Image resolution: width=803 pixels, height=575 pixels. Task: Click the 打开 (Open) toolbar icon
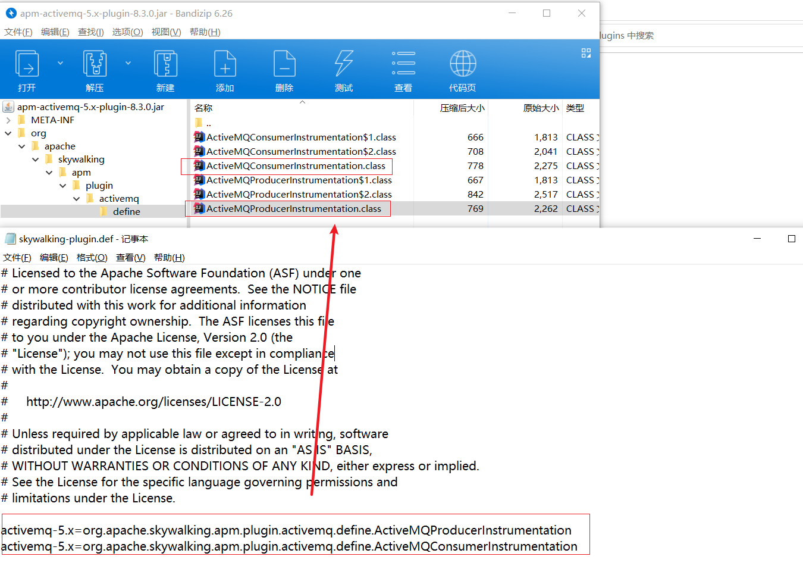point(27,63)
